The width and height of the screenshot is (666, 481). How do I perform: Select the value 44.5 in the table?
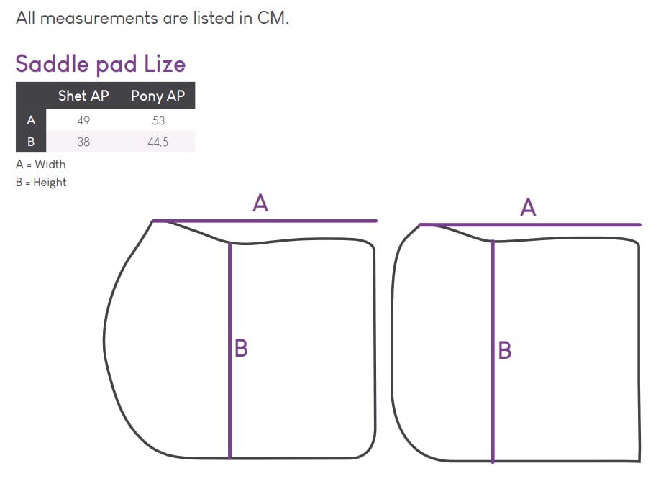158,142
